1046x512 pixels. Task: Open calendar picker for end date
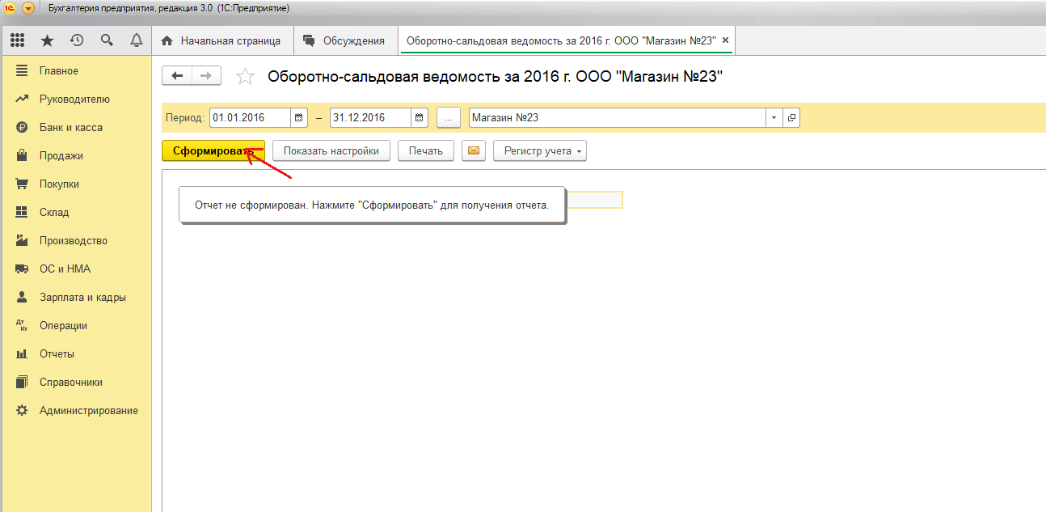point(420,117)
